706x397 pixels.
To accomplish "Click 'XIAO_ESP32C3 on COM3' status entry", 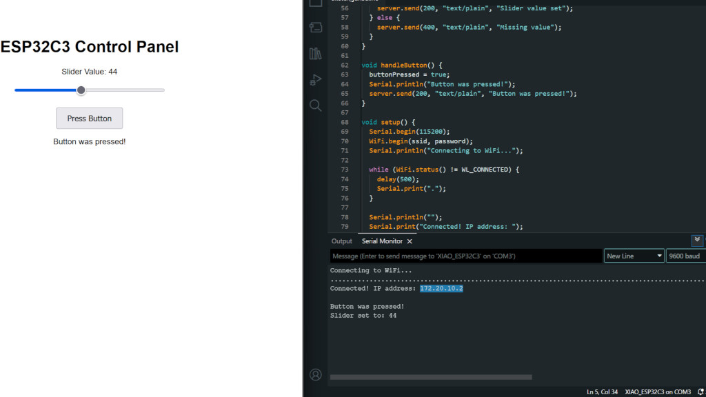I will point(658,392).
